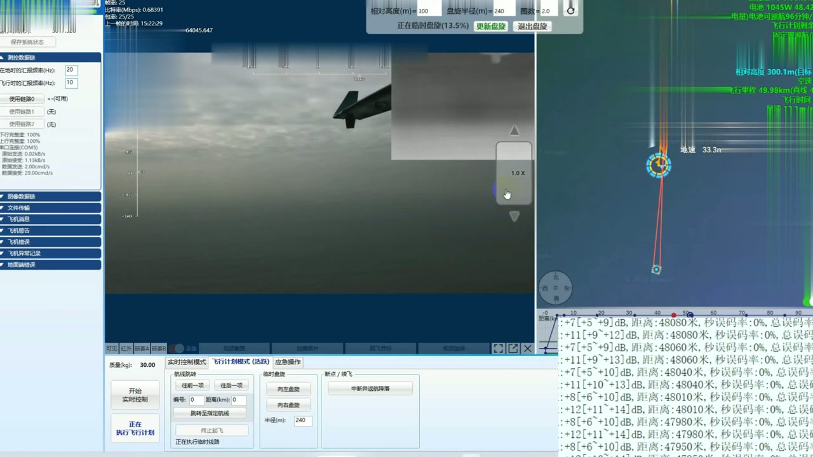Switch to 飞行计划模式 (活跃) tab
The width and height of the screenshot is (813, 457).
click(x=241, y=362)
